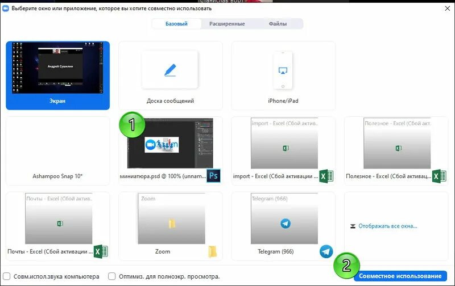
Task: Click the small Excel icon inside Полезное preview
Action: 399,148
